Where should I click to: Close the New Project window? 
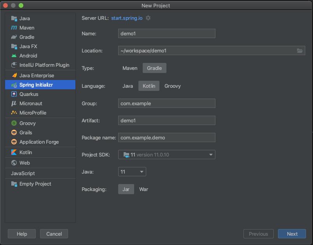click(5, 5)
